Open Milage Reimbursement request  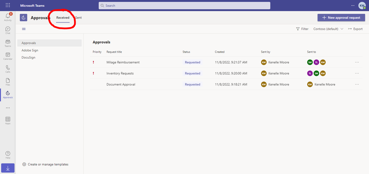(x=123, y=62)
